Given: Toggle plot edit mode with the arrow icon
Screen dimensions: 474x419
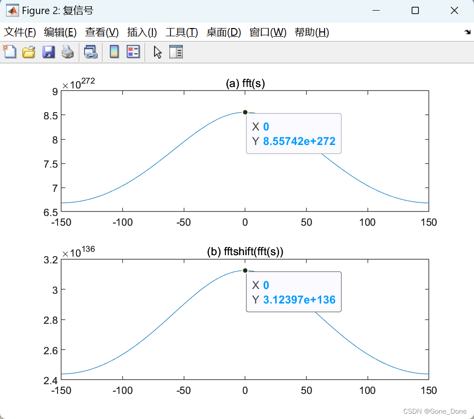Looking at the screenshot, I should (x=157, y=52).
